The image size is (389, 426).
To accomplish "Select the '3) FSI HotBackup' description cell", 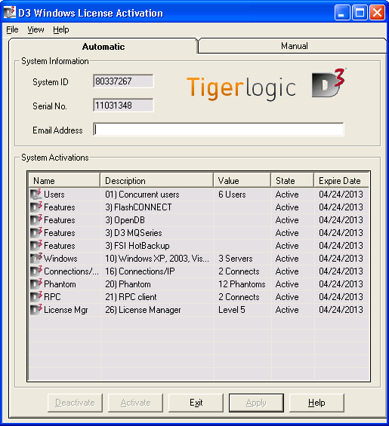I will point(157,245).
